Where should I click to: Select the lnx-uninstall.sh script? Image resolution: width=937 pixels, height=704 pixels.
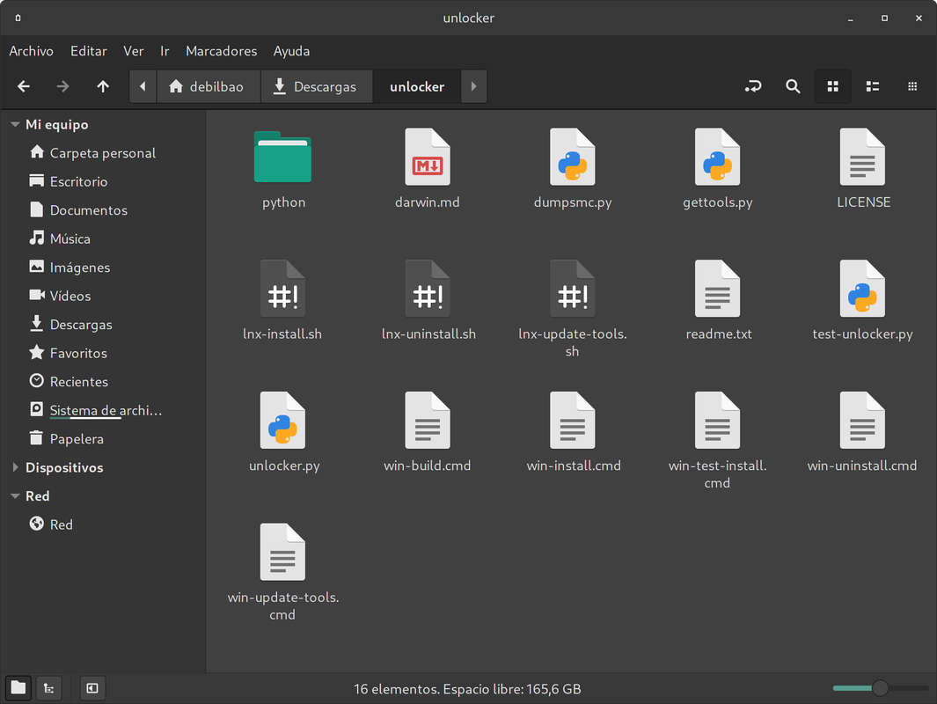tap(428, 289)
